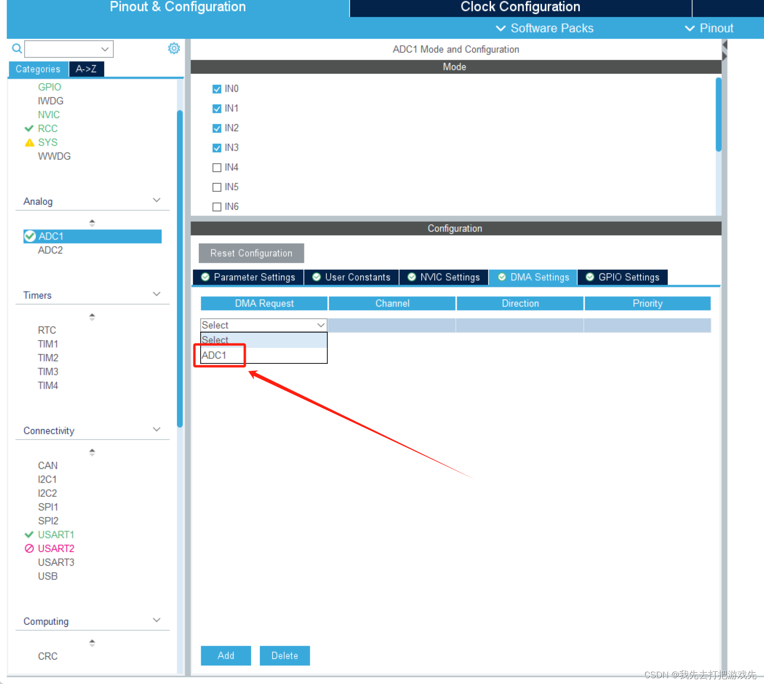Click the Reset Configuration button
764x684 pixels.
tap(252, 253)
